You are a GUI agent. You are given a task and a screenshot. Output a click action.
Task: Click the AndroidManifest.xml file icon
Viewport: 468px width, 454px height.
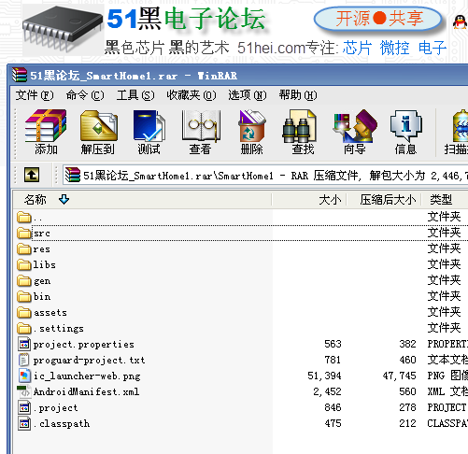[x=23, y=391]
